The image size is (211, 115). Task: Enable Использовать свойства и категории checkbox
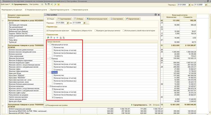coord(124,31)
